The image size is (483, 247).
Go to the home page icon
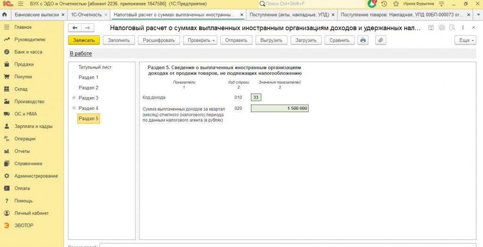(5, 15)
